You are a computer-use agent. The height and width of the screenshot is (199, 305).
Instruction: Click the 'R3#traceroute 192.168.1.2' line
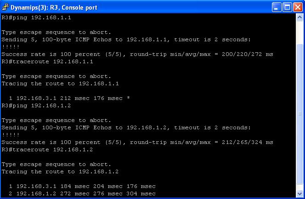(47, 149)
